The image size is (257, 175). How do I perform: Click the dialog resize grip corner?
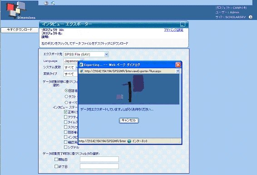(180, 142)
